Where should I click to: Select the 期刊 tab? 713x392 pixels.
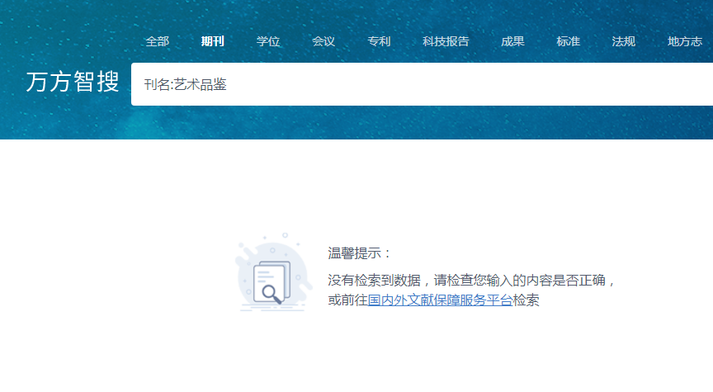pos(212,41)
